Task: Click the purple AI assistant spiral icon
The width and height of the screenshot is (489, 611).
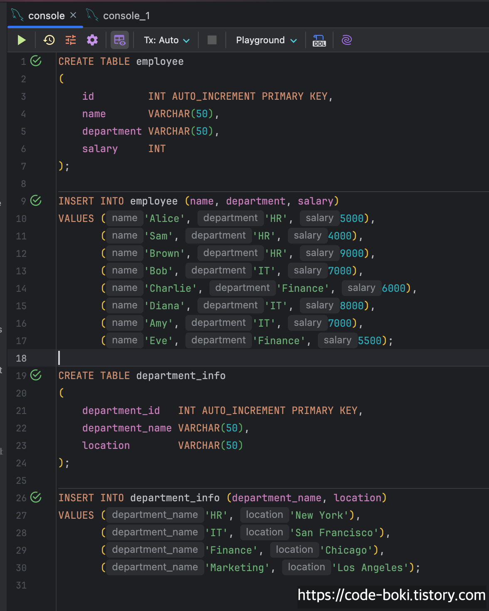Action: (x=347, y=40)
